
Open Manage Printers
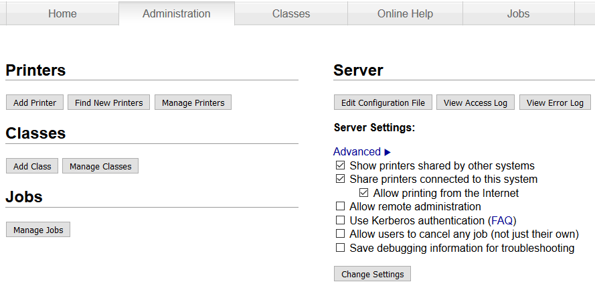pyautogui.click(x=193, y=102)
